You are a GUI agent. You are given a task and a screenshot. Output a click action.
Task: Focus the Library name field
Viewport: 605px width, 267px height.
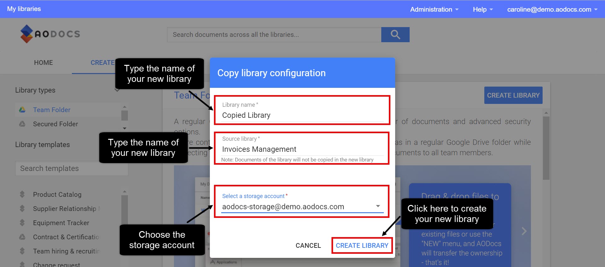302,115
